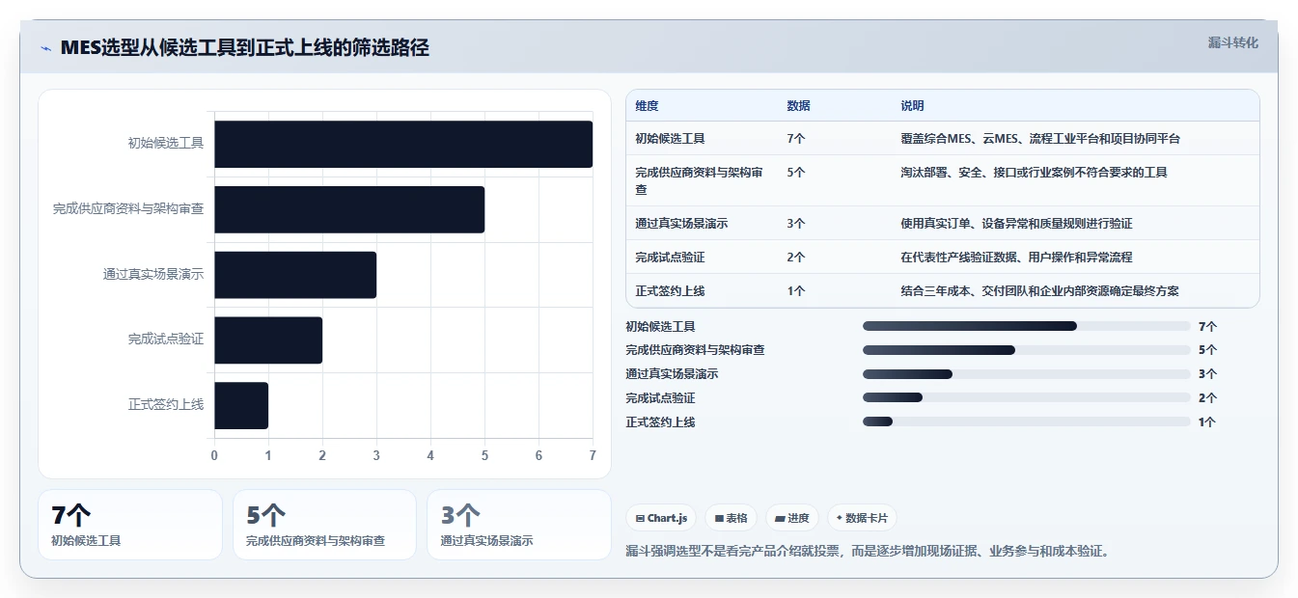The height and width of the screenshot is (598, 1298).
Task: Click the blue icon left of the MES title
Action: 45,48
